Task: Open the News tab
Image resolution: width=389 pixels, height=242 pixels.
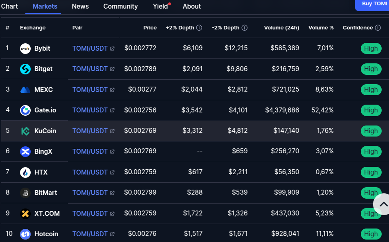Action: tap(80, 6)
